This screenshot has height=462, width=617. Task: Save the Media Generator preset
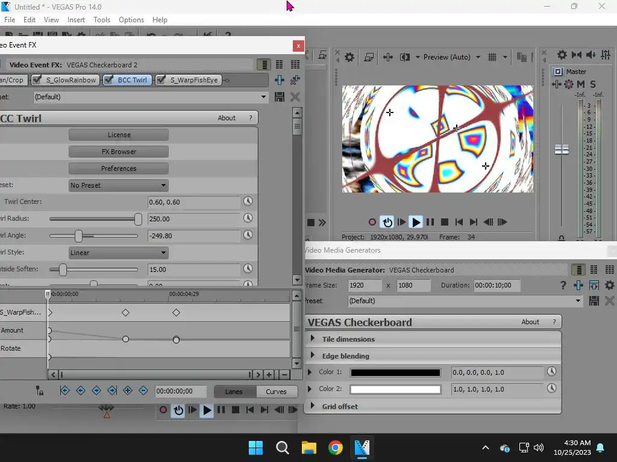(594, 301)
